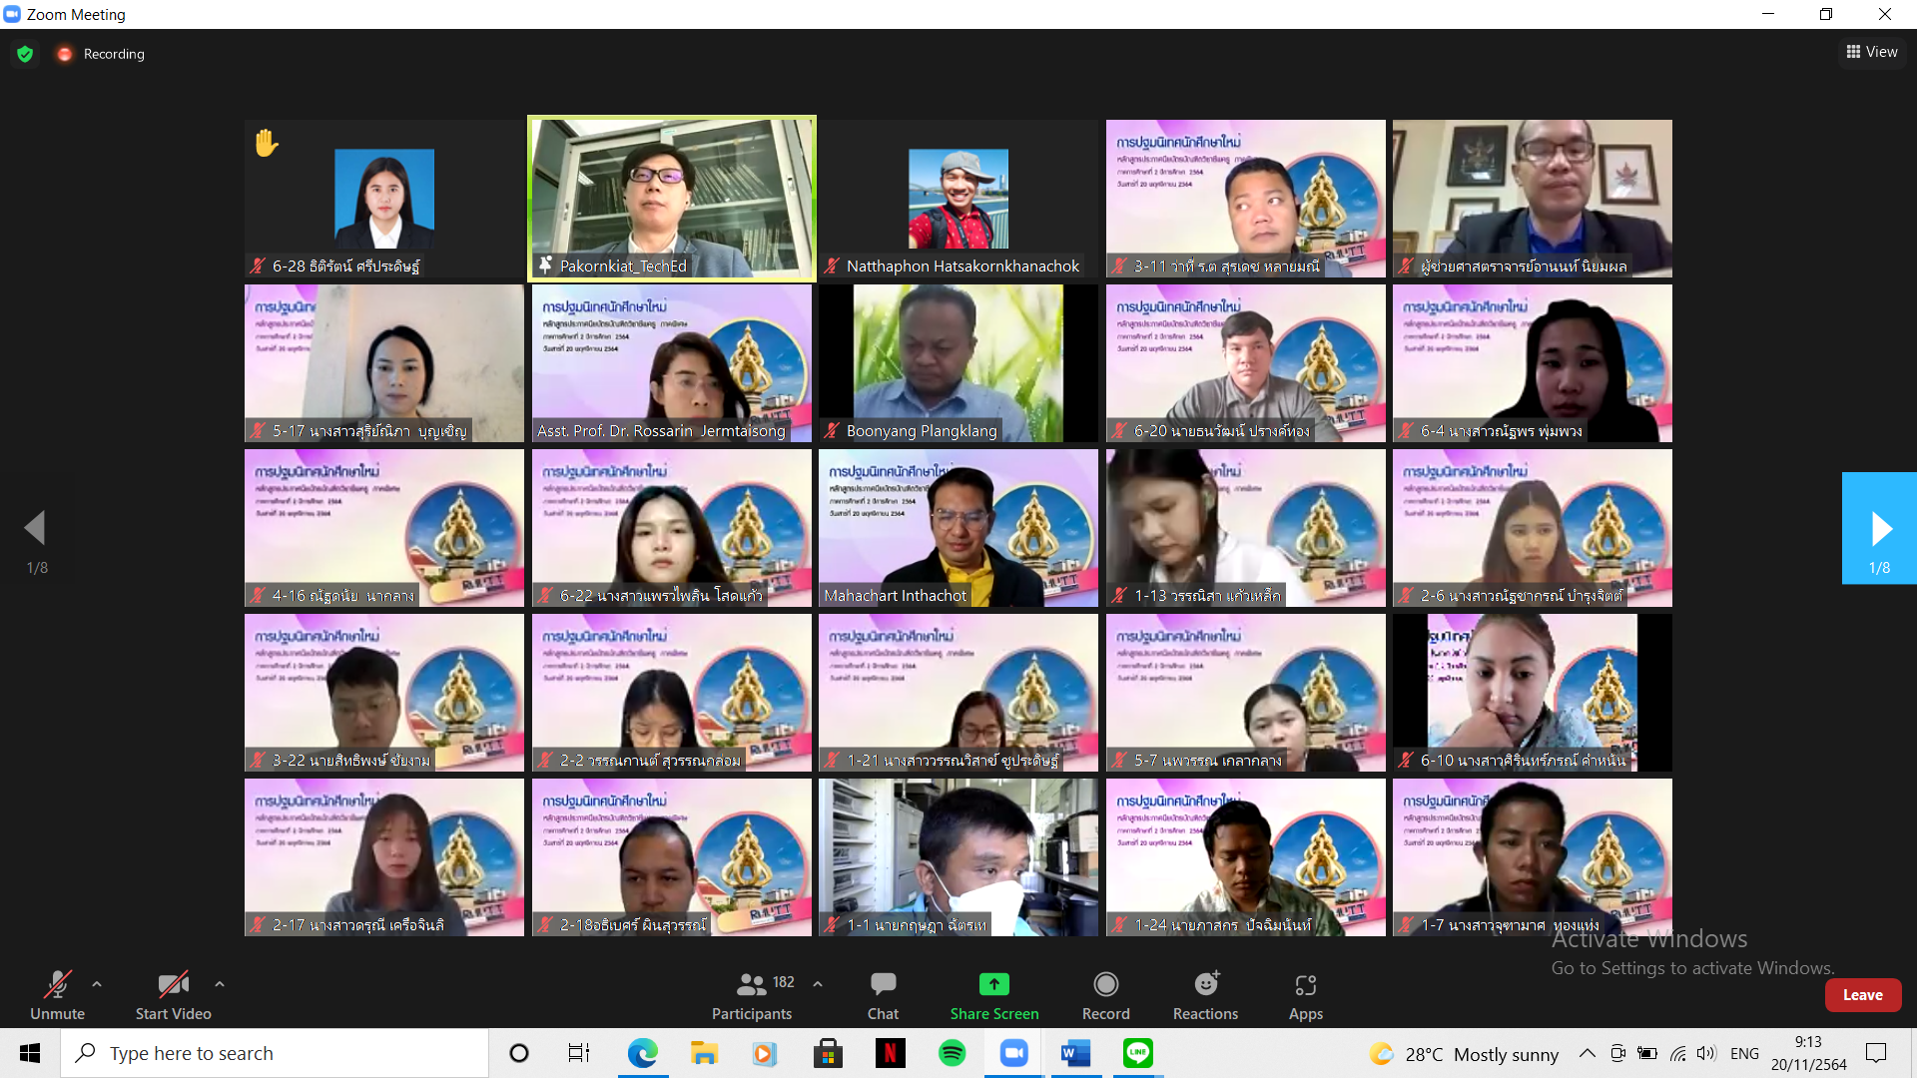
Task: Select participant 3-22 video tile
Action: click(x=384, y=693)
